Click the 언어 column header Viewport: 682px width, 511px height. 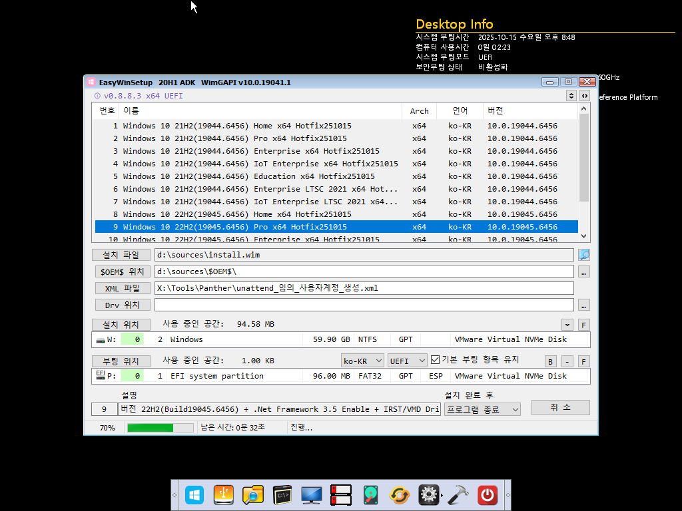coord(460,111)
